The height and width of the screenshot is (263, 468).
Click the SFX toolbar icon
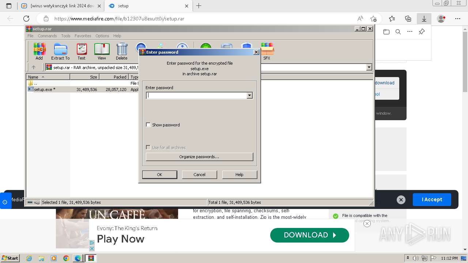coord(267,51)
